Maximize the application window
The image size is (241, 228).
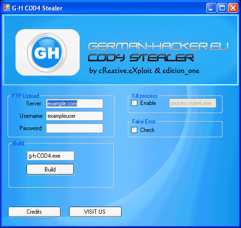coord(222,8)
